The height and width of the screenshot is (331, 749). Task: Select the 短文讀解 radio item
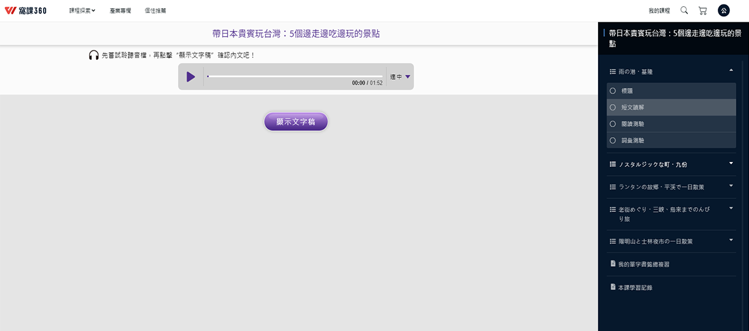[613, 107]
